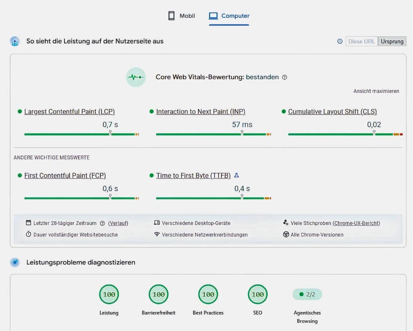Click the FCP value 0,6 s
The image size is (413, 331).
pos(110,188)
